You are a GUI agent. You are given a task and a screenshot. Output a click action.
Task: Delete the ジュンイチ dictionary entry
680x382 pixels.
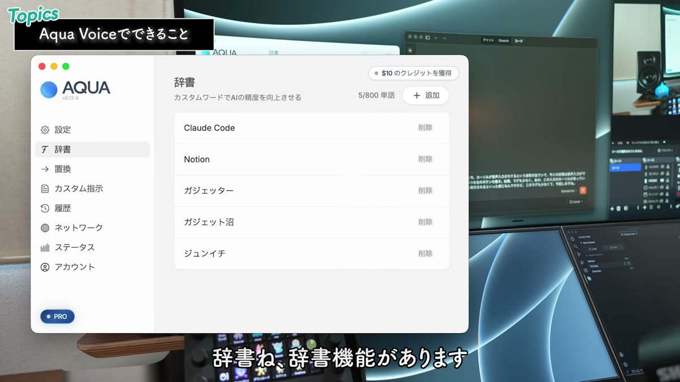(x=426, y=254)
